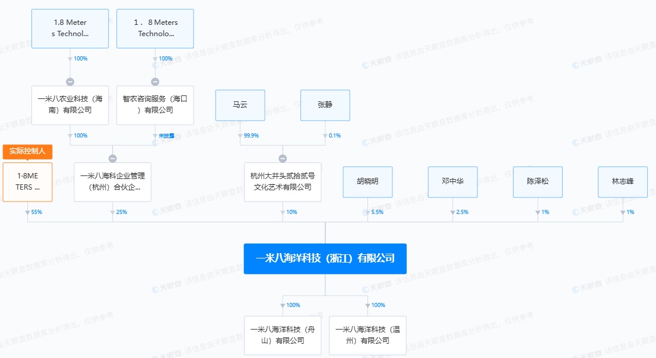Open shareholder 邓中华 node
656x358 pixels.
453,182
